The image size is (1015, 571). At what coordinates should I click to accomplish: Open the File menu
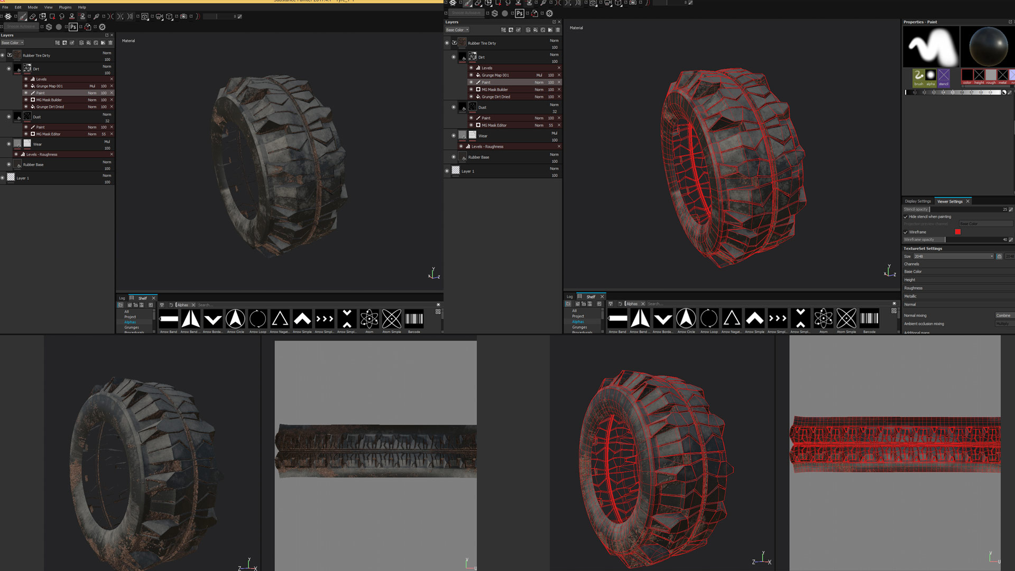point(5,7)
